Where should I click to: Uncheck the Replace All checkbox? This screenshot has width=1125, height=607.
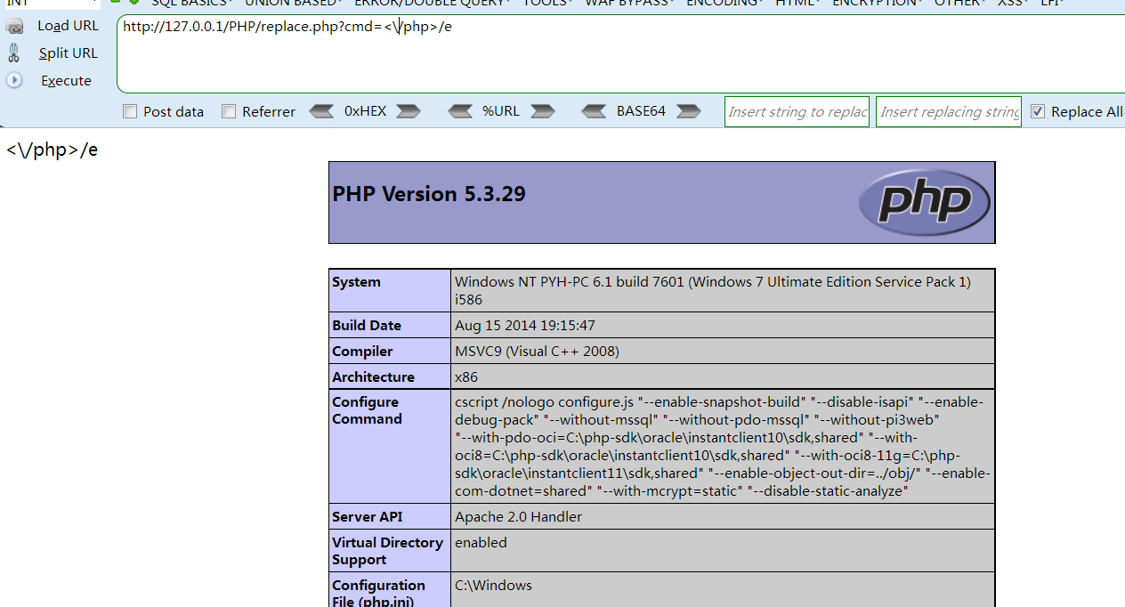pyautogui.click(x=1038, y=111)
